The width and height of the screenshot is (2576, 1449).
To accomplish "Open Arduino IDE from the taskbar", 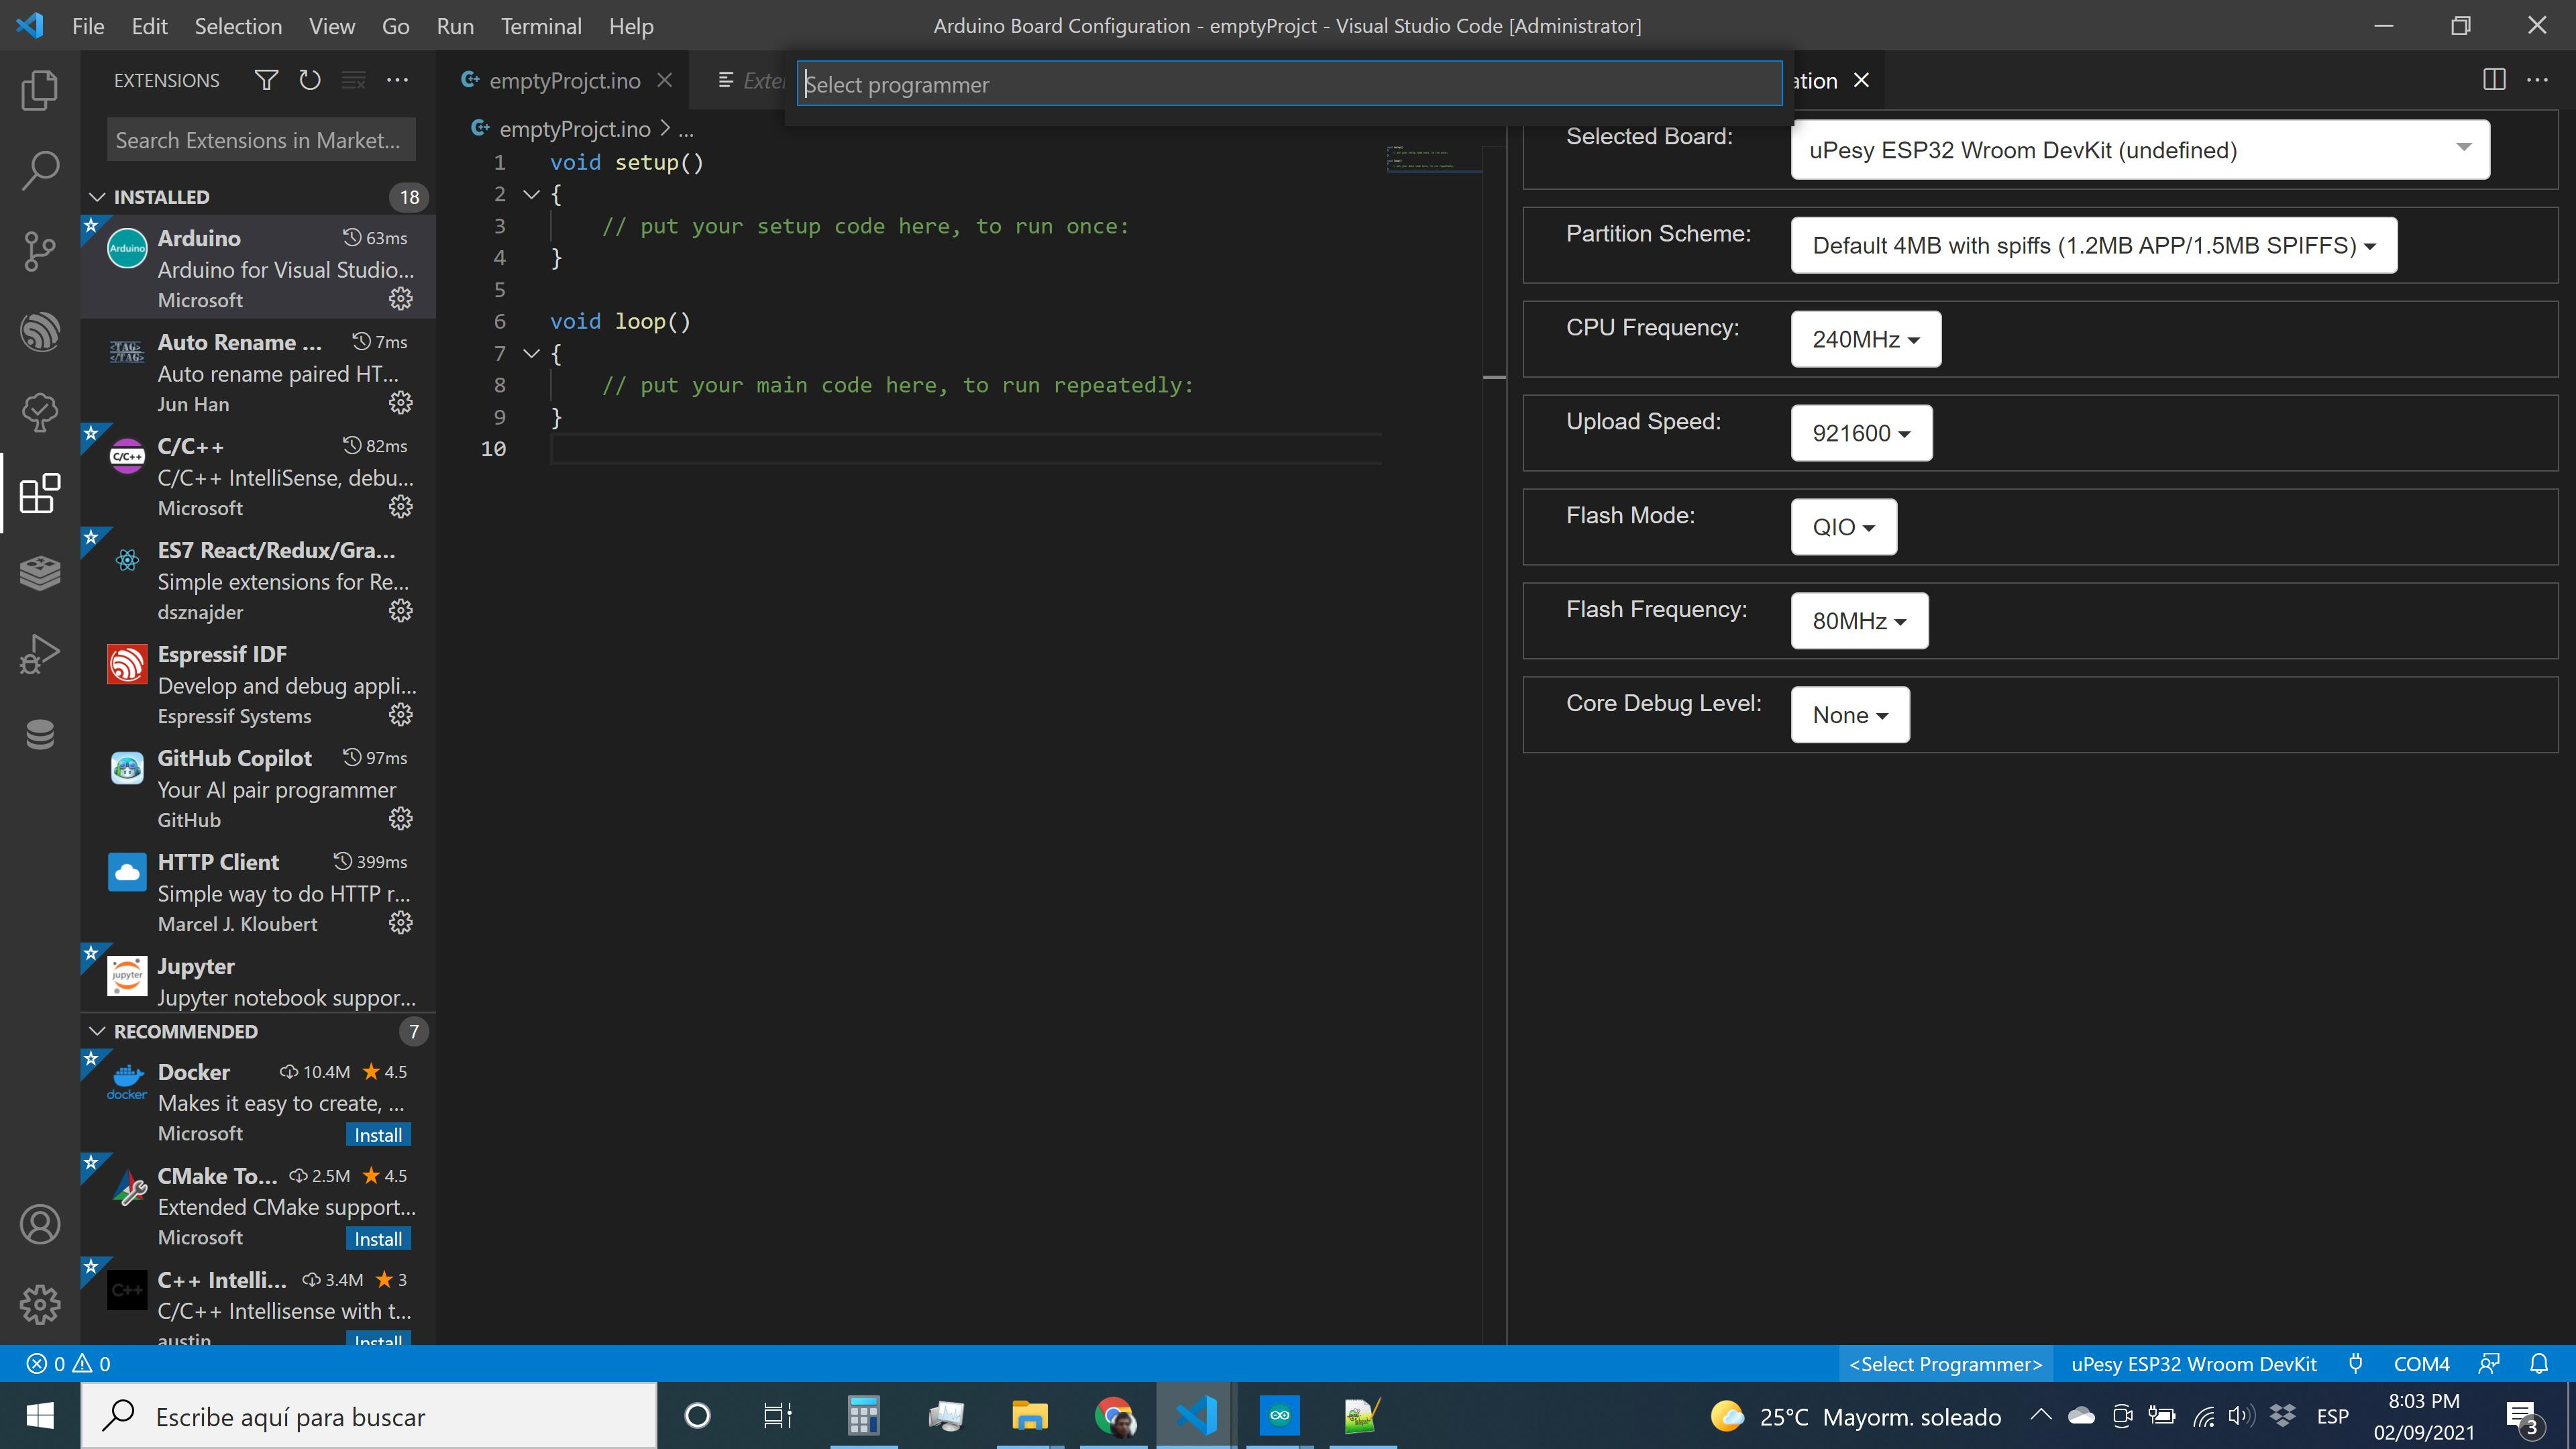I will pyautogui.click(x=1279, y=1416).
